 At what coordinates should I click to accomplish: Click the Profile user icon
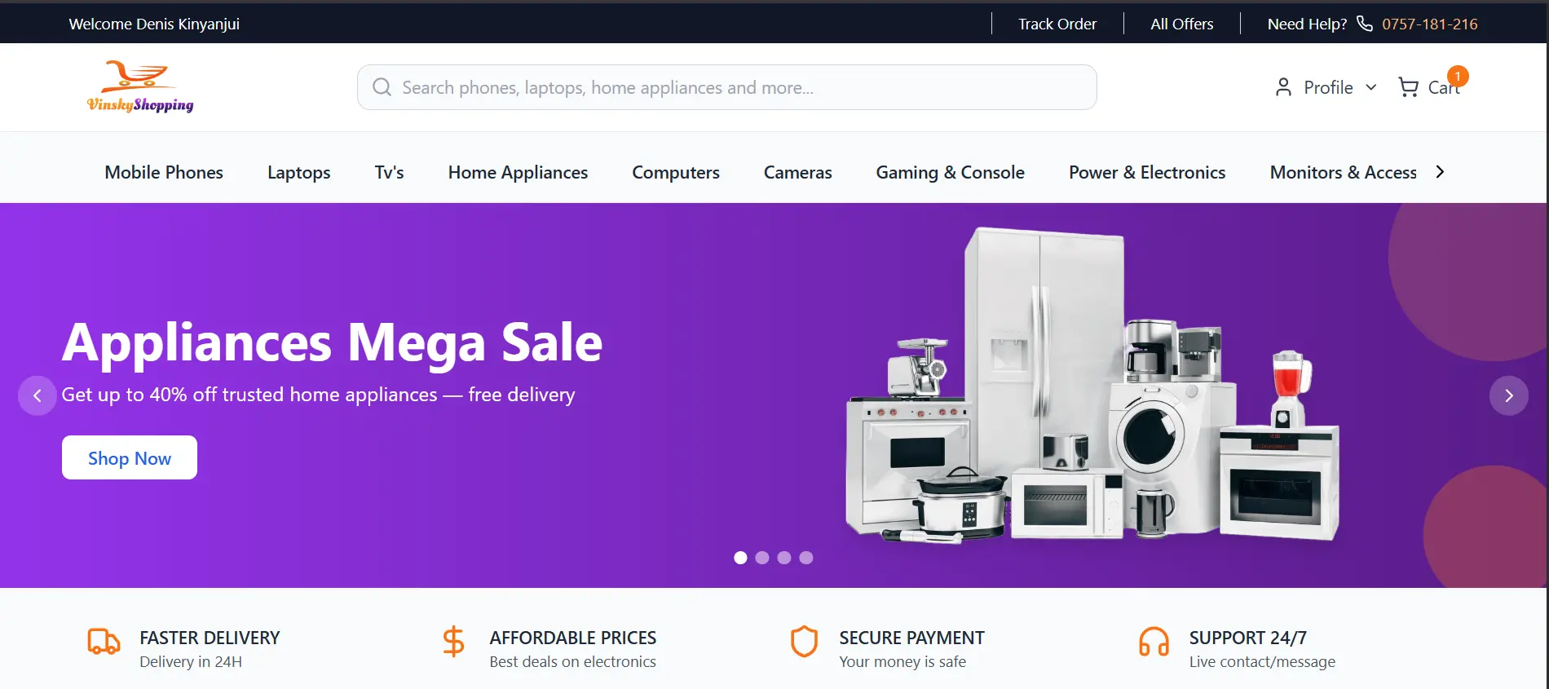coord(1283,87)
